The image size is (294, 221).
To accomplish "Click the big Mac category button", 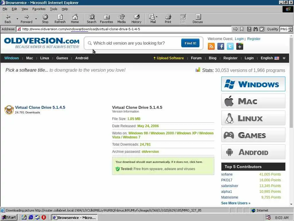I will coord(253,101).
